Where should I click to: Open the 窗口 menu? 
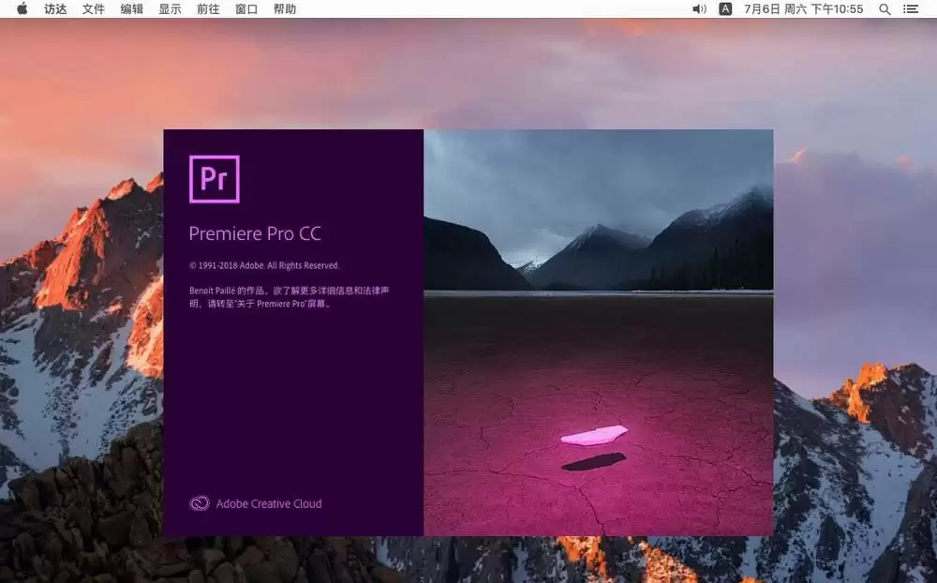tap(246, 9)
